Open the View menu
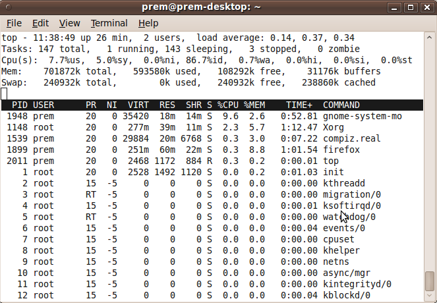Viewport: 437px width, 303px height. pyautogui.click(x=69, y=23)
